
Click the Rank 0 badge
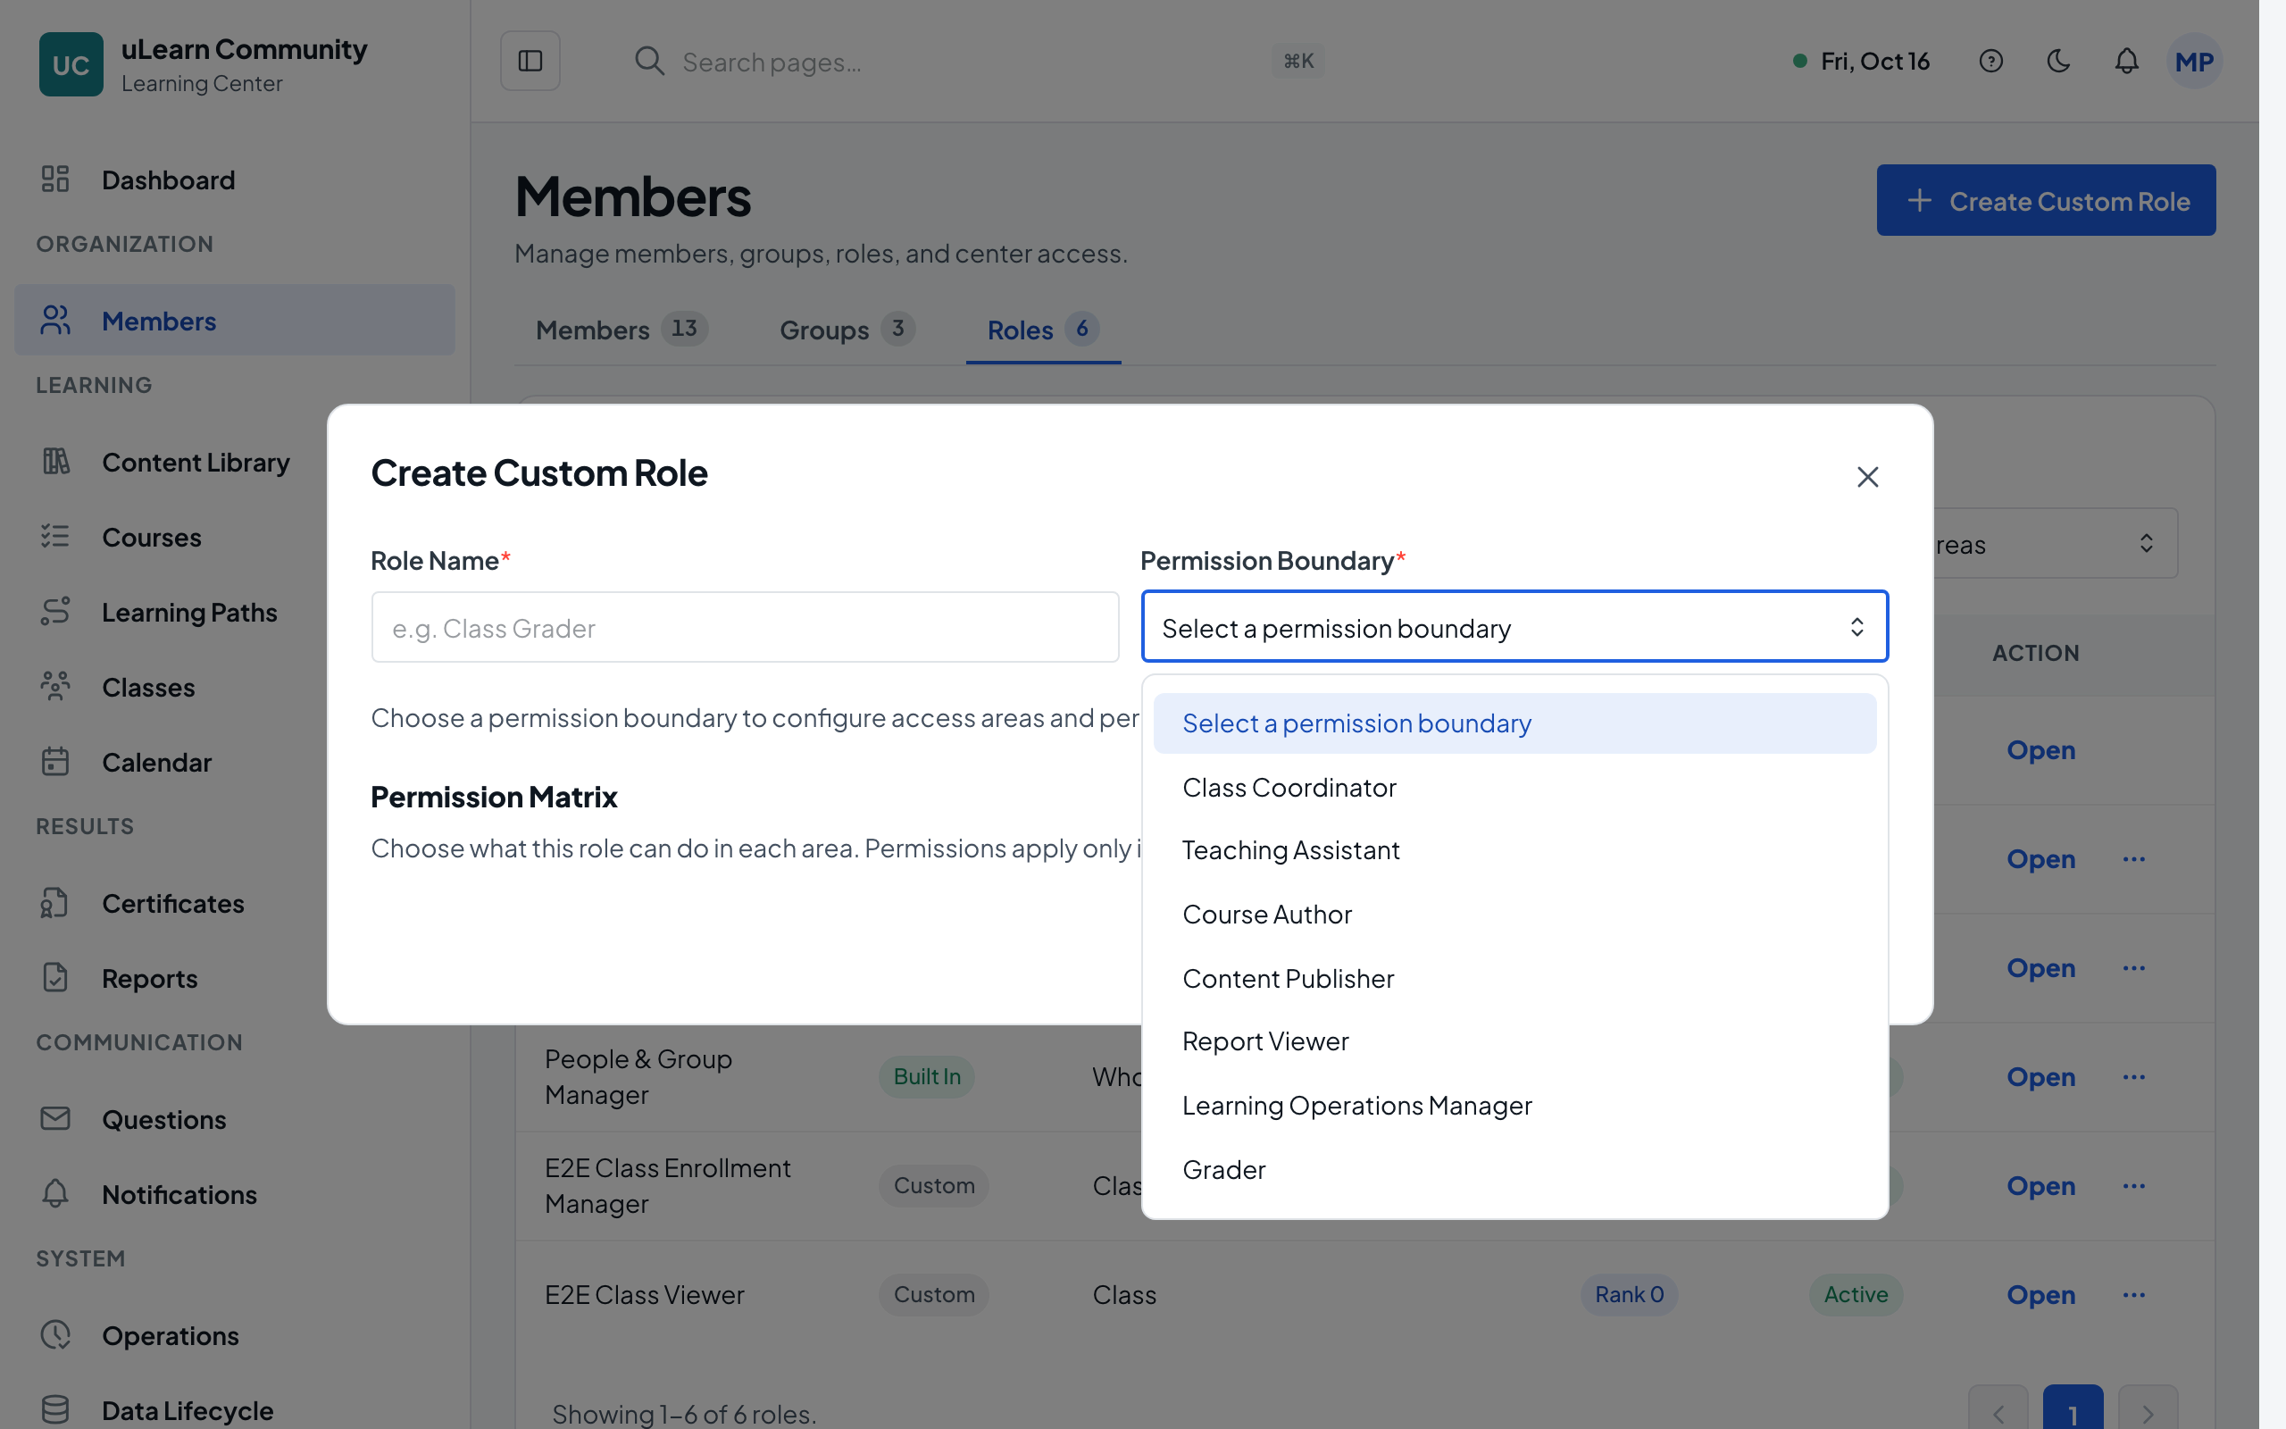pos(1629,1295)
